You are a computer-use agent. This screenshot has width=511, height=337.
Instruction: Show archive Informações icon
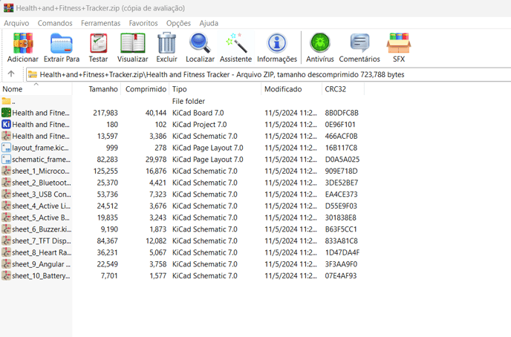click(277, 42)
